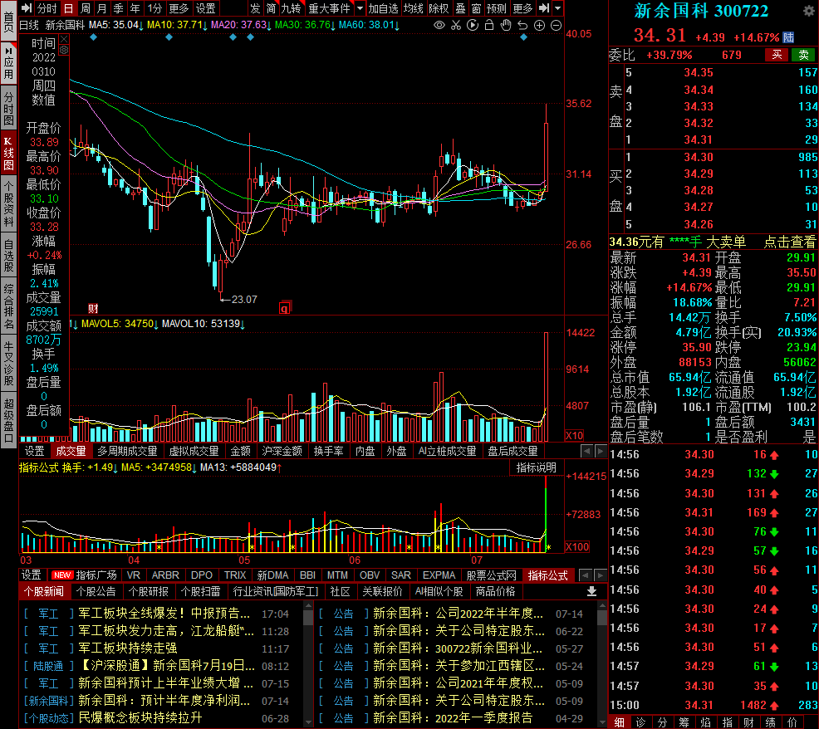Zoom in with the plus circle icon
The image size is (819, 729).
click(540, 25)
